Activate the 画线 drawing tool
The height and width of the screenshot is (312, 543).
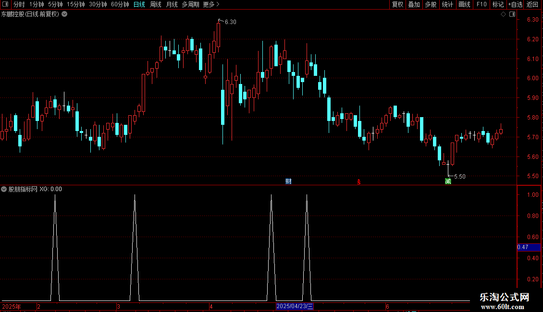(x=464, y=4)
